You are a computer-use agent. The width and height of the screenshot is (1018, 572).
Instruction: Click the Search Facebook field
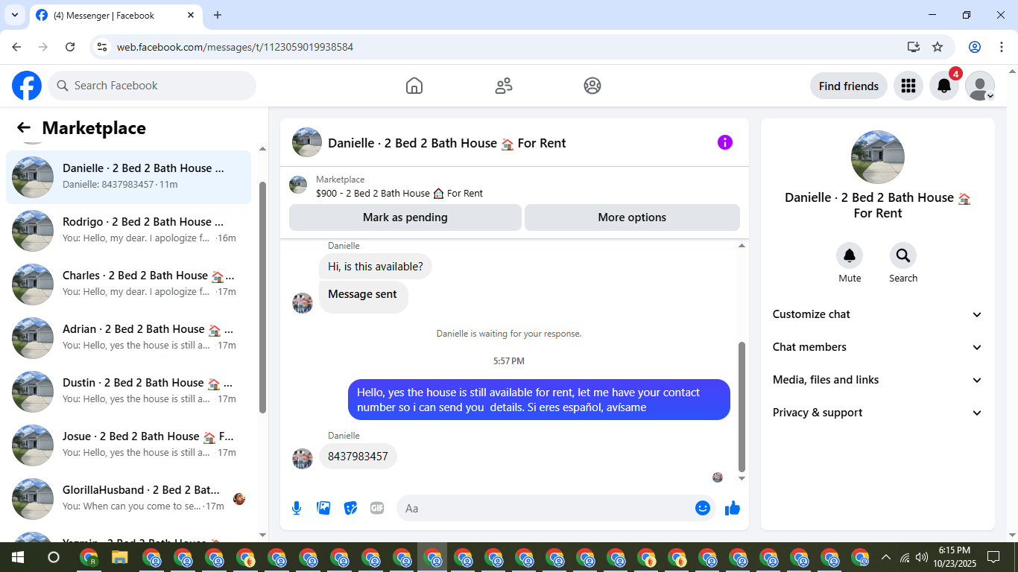click(x=152, y=86)
